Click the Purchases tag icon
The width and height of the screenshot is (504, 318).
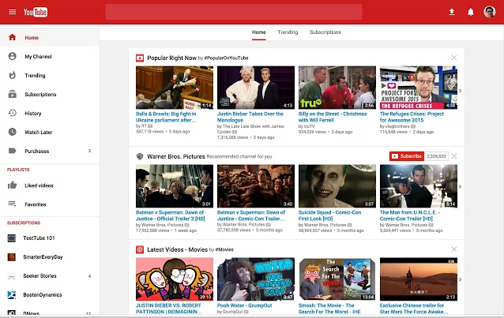point(12,151)
